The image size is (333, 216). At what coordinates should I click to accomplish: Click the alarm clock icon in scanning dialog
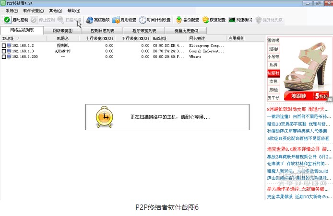(x=105, y=117)
